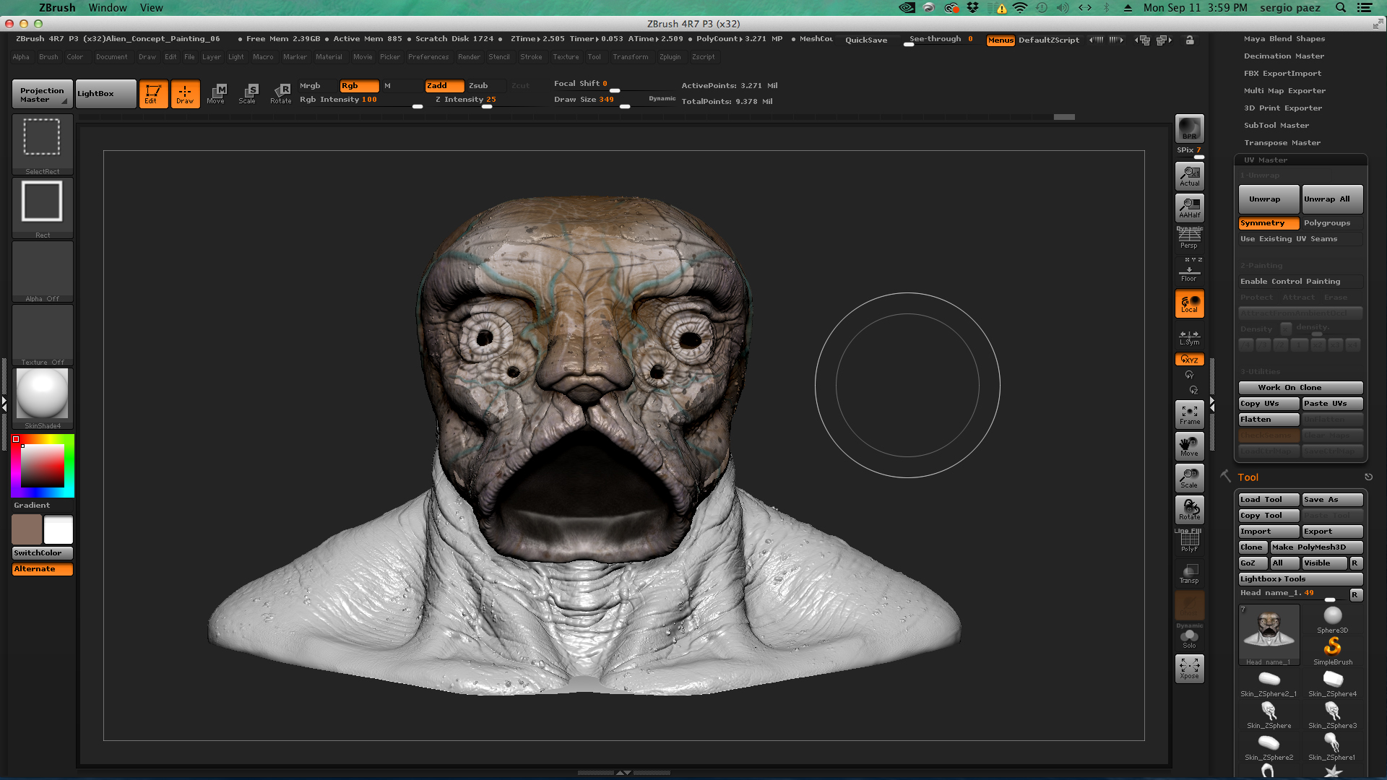The image size is (1387, 780).
Task: Toggle Solo mode icon
Action: point(1189,638)
